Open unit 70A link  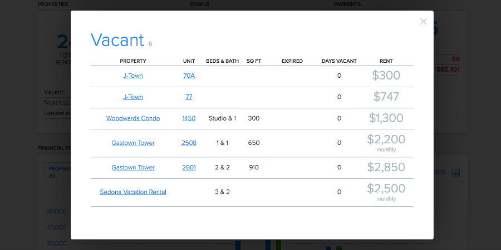tap(189, 76)
